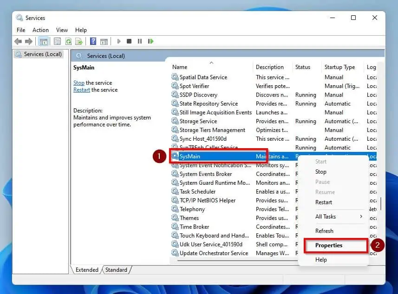Select System Guard Runtime Monitor row
Screen dimensions: 398x294
(x=234, y=183)
